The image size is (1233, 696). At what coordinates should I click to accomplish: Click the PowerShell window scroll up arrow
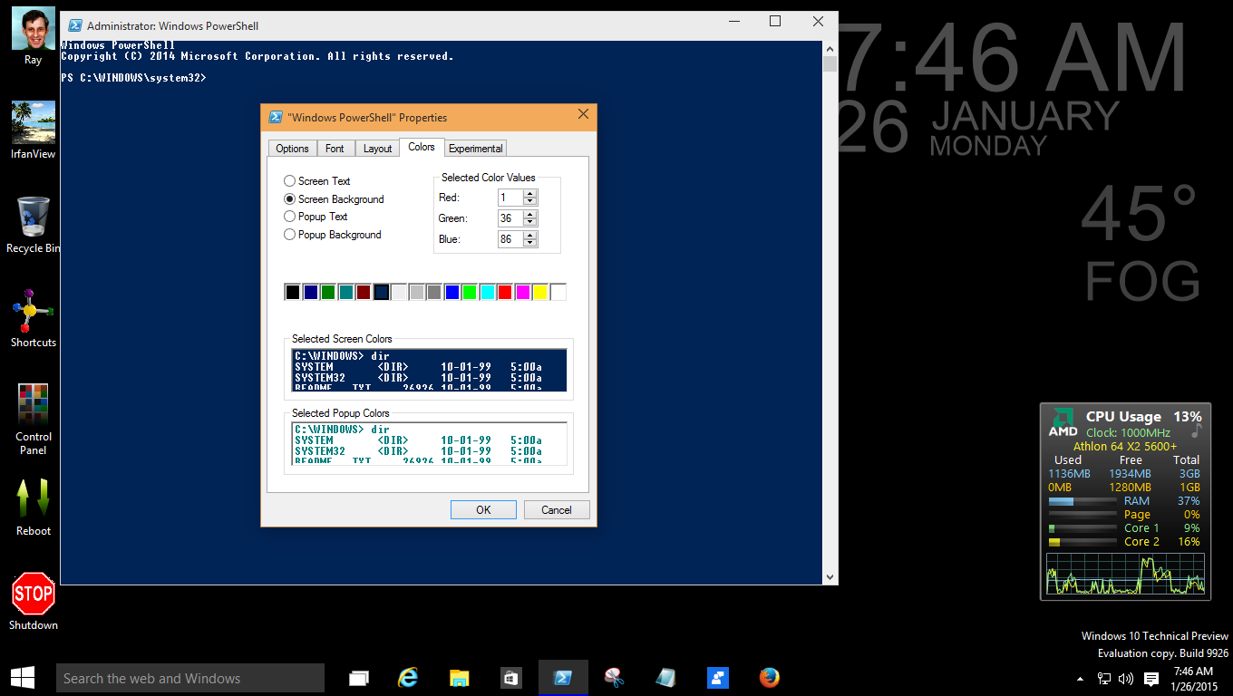pos(830,48)
